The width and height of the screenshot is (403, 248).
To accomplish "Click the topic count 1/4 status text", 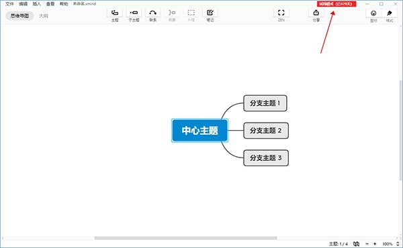I will click(x=339, y=244).
